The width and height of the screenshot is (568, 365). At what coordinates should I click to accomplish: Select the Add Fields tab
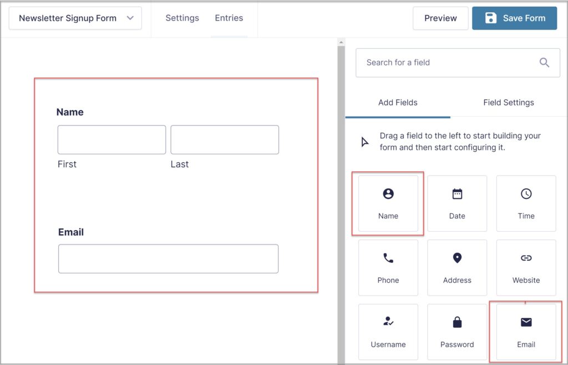click(397, 102)
